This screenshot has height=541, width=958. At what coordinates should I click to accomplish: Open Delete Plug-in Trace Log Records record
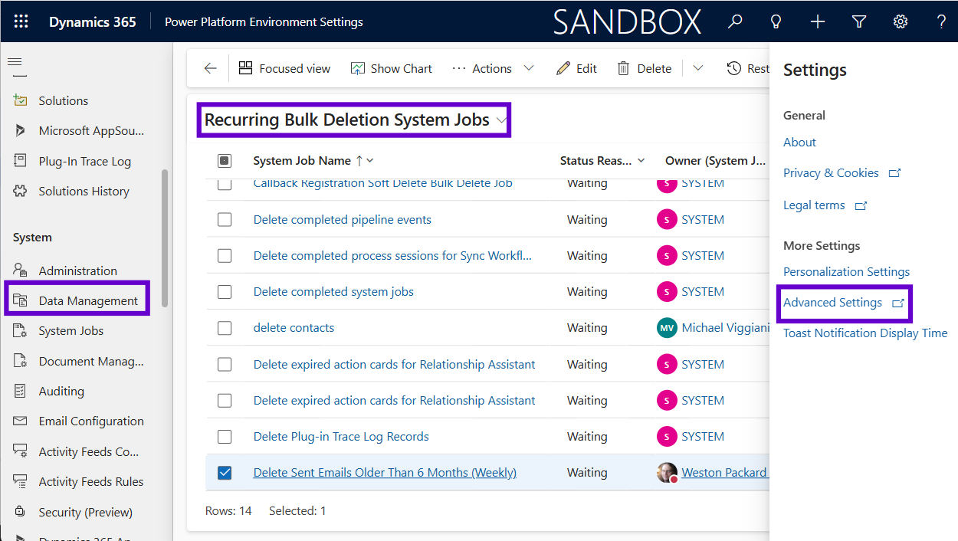click(341, 436)
